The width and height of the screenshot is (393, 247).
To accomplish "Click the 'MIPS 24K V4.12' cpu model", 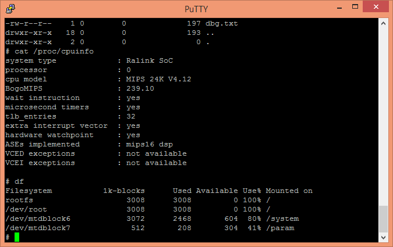I will (158, 79).
